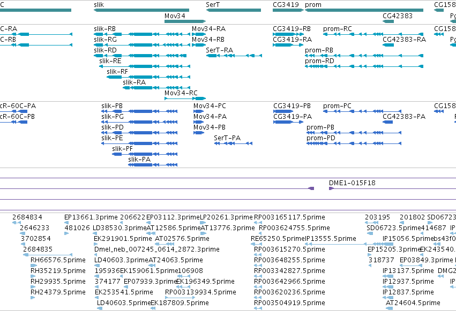The height and width of the screenshot is (311, 456).
Task: Open the Dmel_neb_007245_0614_2872.3prime label
Action: 157,249
